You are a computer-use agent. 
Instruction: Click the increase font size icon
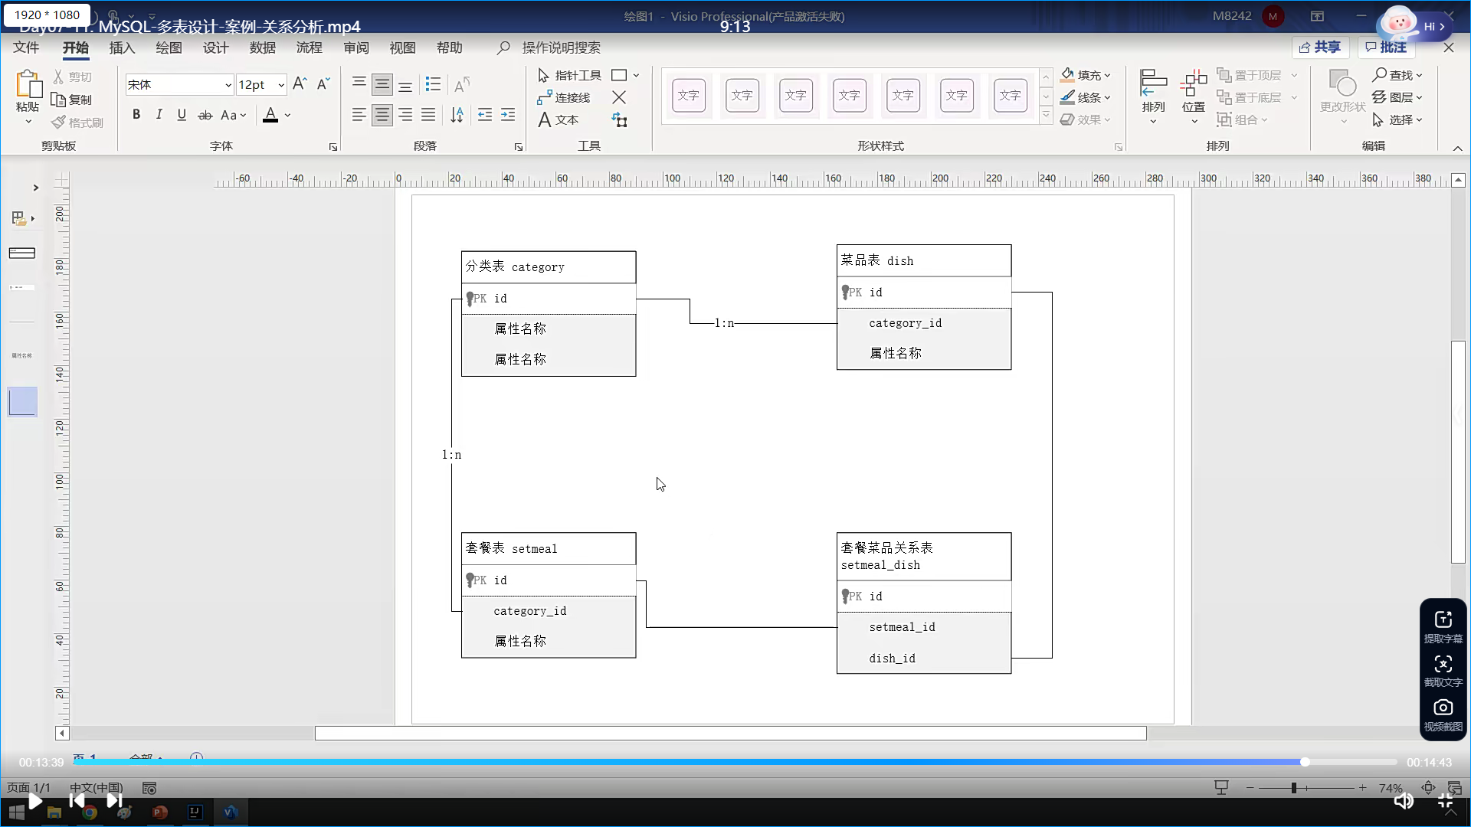(300, 84)
